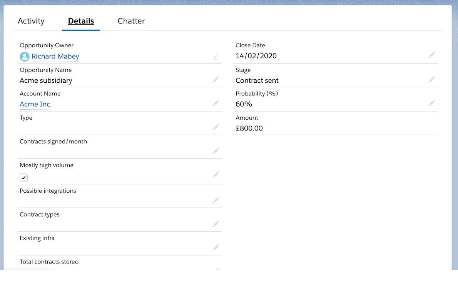Viewport: 458px width, 282px height.
Task: Edit the Stage field pencil icon
Action: [x=432, y=79]
